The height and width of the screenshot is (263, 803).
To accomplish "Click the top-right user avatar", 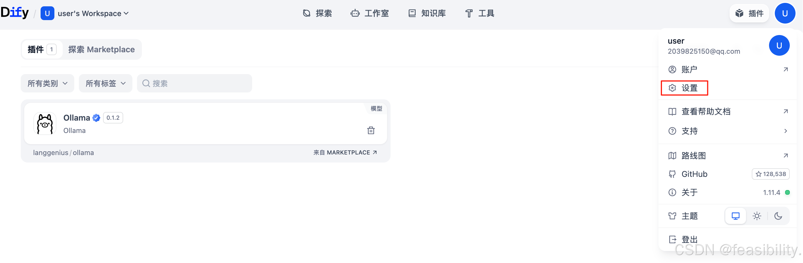I will tap(785, 13).
